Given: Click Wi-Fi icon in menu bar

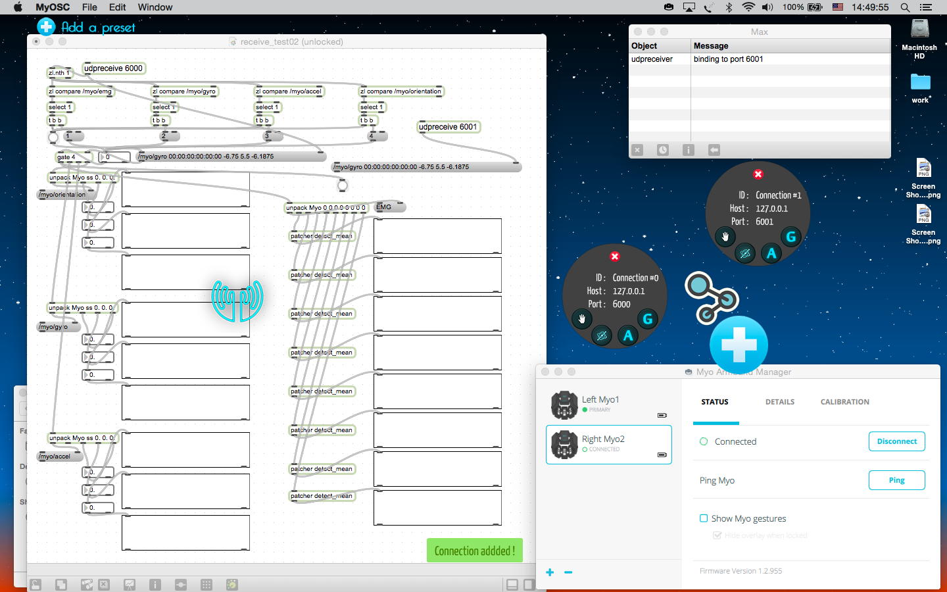Looking at the screenshot, I should pyautogui.click(x=748, y=7).
